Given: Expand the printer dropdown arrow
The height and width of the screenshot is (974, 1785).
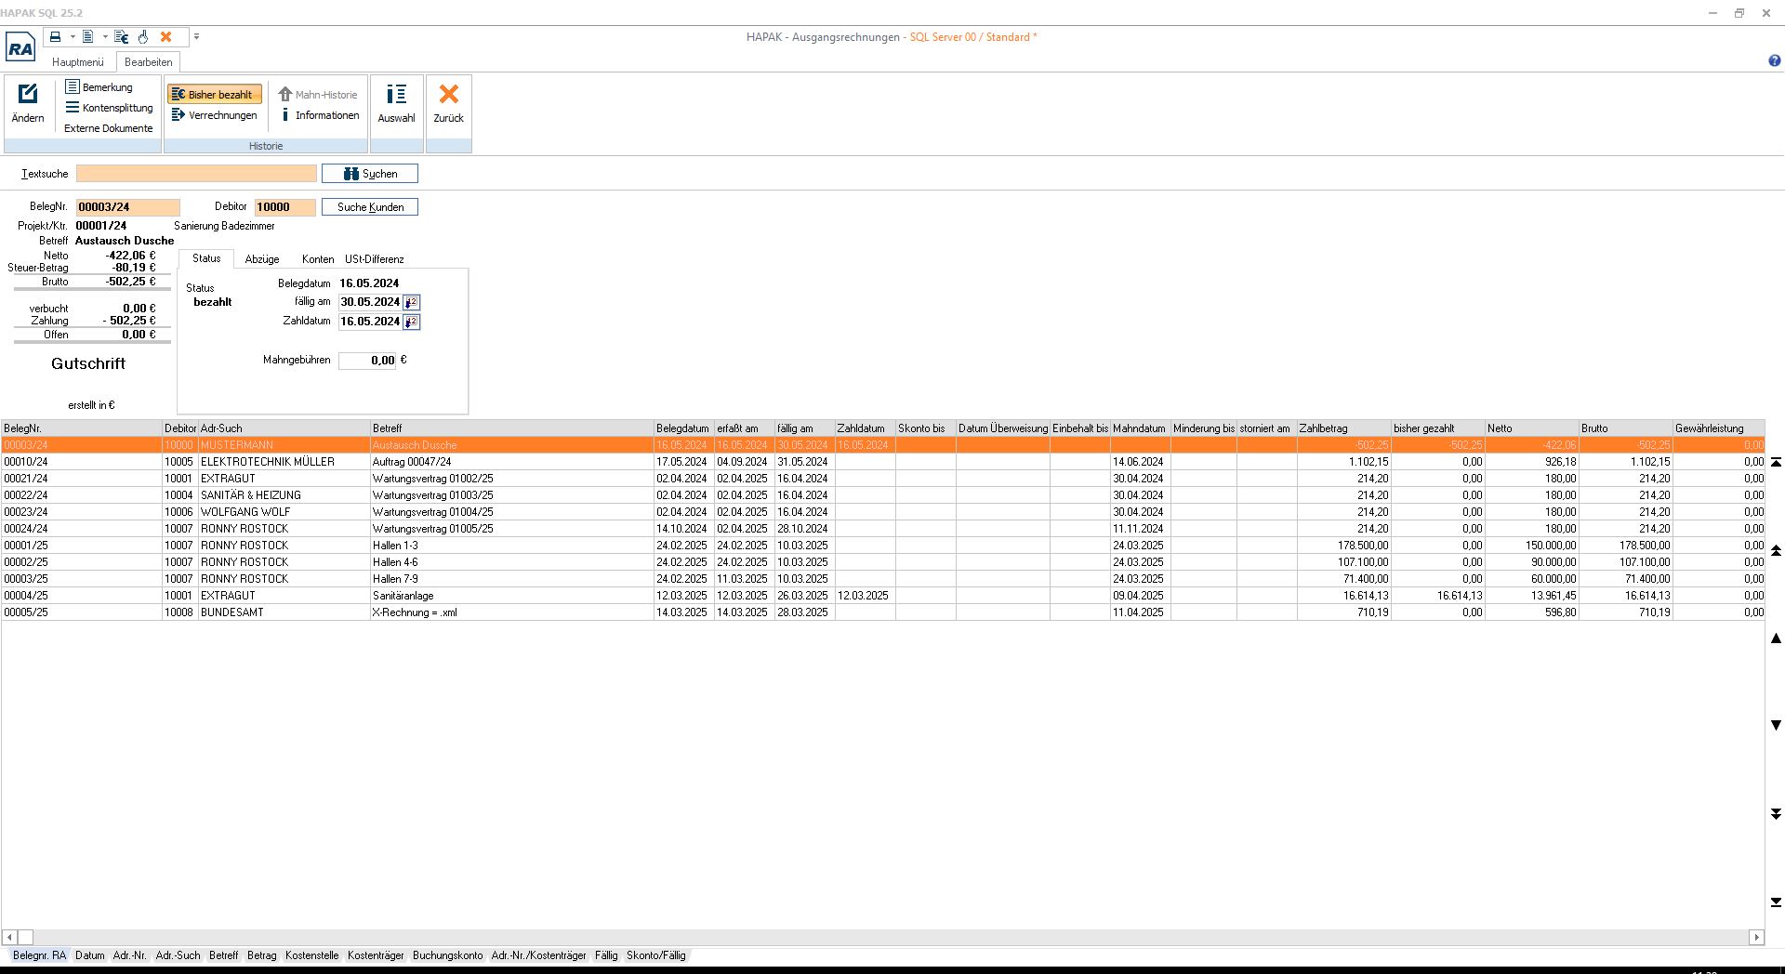Looking at the screenshot, I should point(73,37).
